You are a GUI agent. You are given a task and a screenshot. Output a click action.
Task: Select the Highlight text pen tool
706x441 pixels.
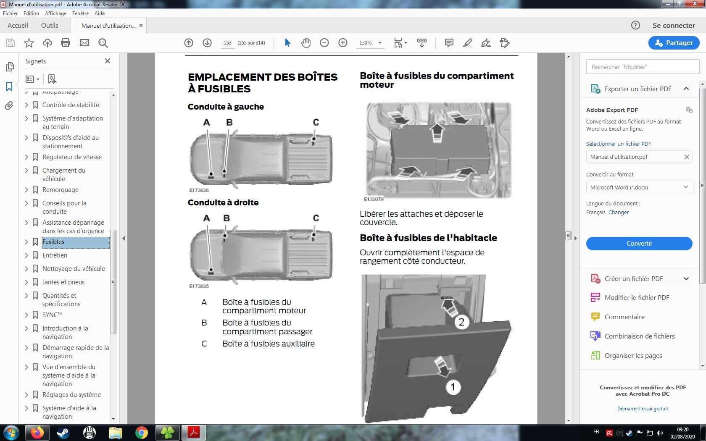click(468, 43)
